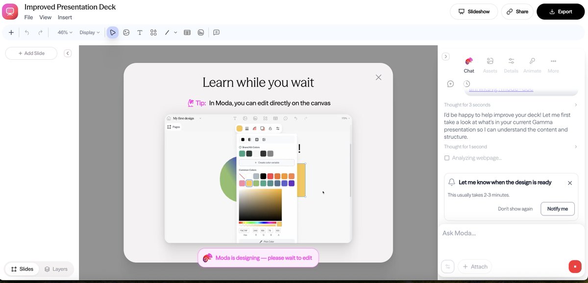Image resolution: width=588 pixels, height=283 pixels.
Task: Expand the Thought for 1 second row
Action: pos(511,147)
